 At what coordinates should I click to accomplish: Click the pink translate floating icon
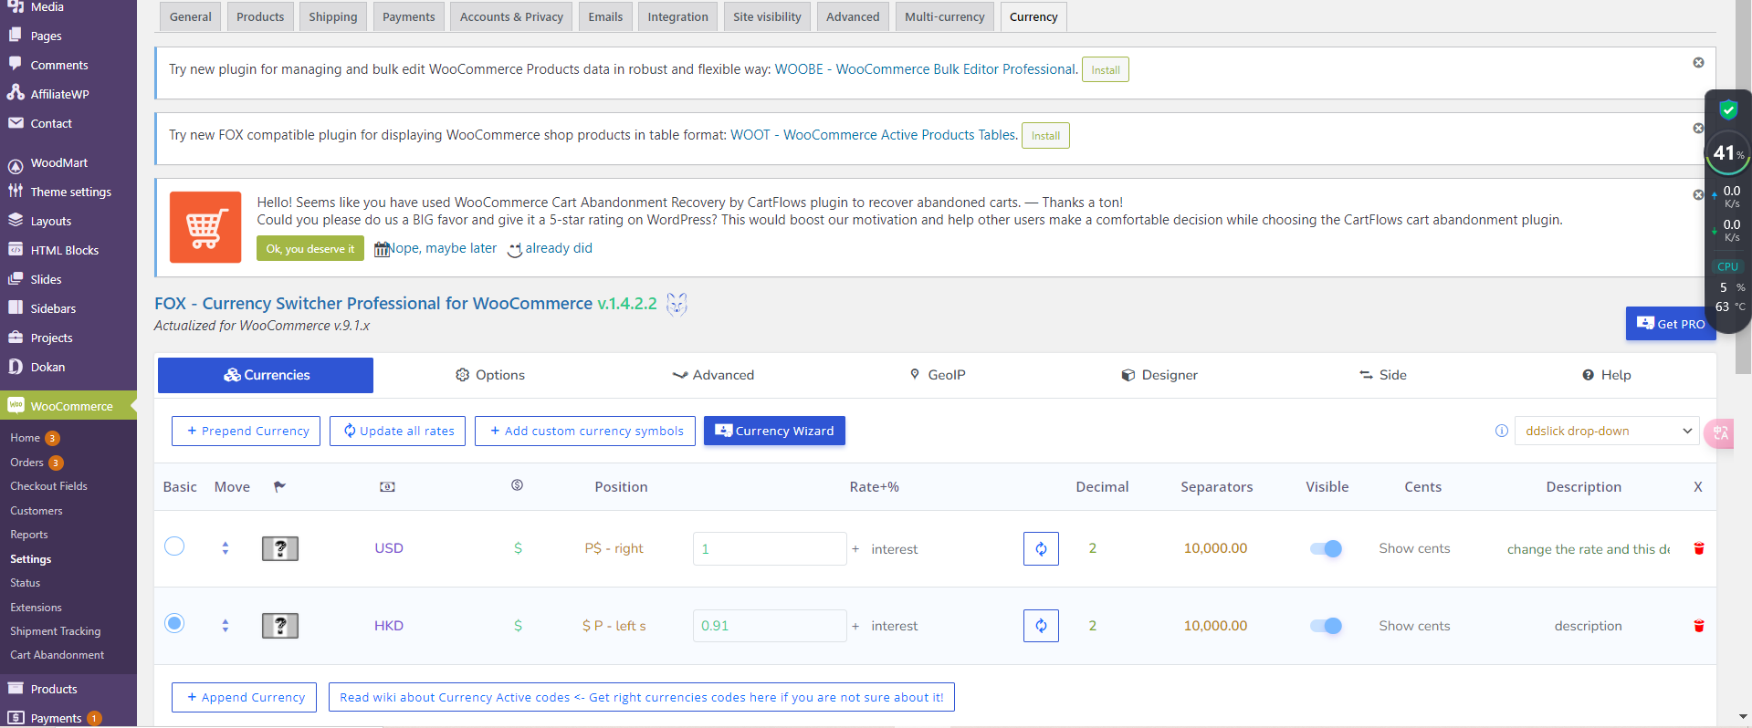(x=1721, y=433)
